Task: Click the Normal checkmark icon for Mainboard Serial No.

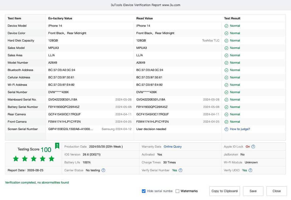Action: (226, 100)
